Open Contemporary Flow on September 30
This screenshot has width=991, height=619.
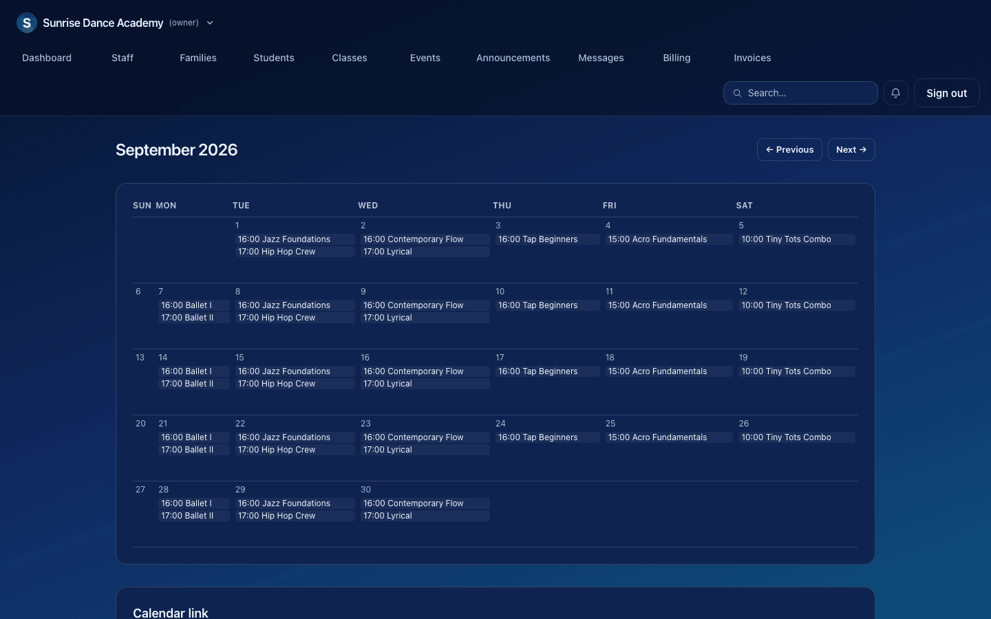click(425, 503)
